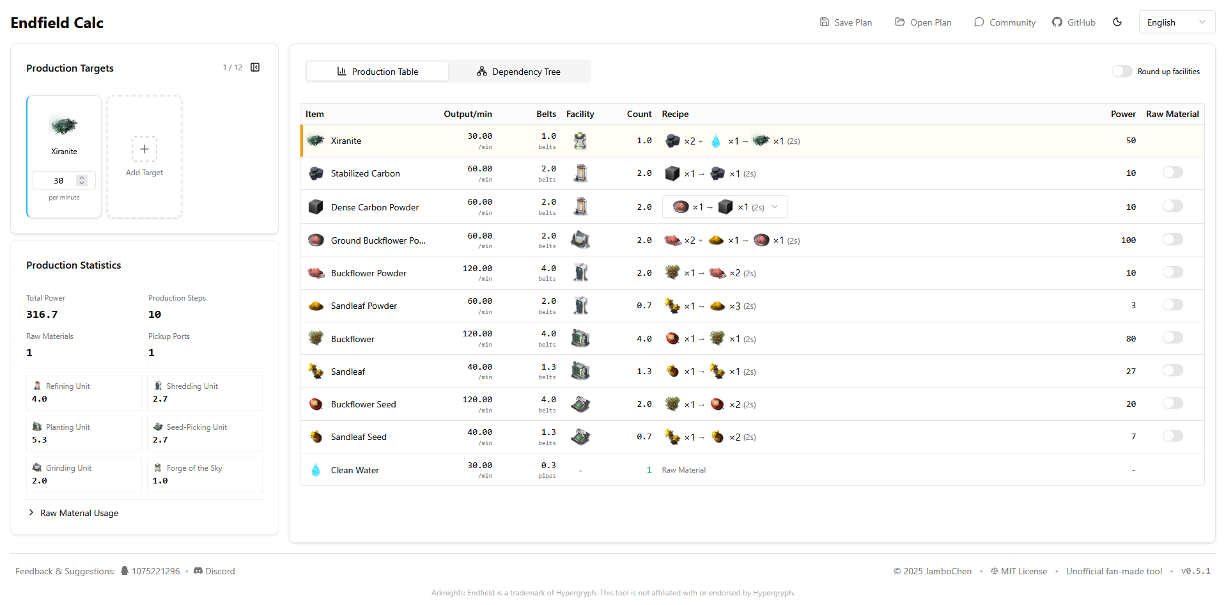Viewport: 1226px width, 605px height.
Task: Click the Xiranite target item image
Action: 64,125
